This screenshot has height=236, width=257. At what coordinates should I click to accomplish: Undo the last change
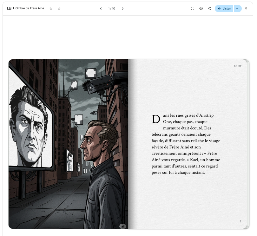tap(51, 9)
